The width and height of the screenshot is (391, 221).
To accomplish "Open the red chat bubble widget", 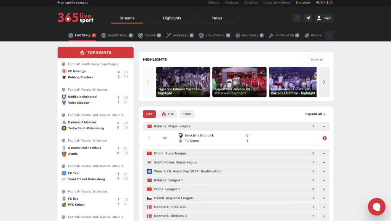I will [376, 207].
